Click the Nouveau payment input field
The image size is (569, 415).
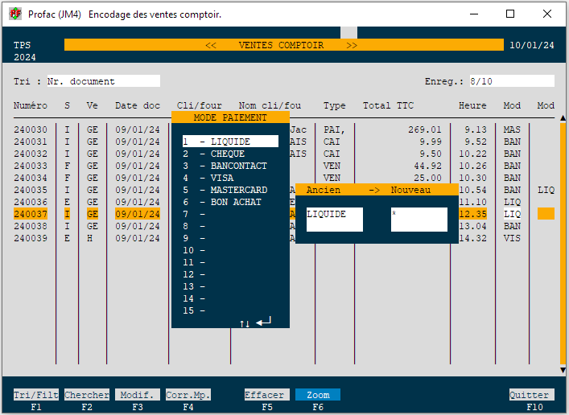419,219
